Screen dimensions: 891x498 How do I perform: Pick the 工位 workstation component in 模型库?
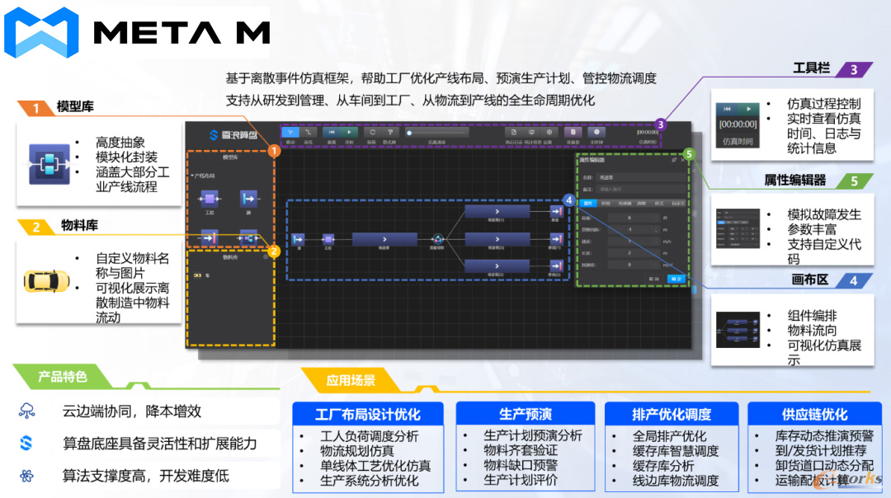coord(209,199)
